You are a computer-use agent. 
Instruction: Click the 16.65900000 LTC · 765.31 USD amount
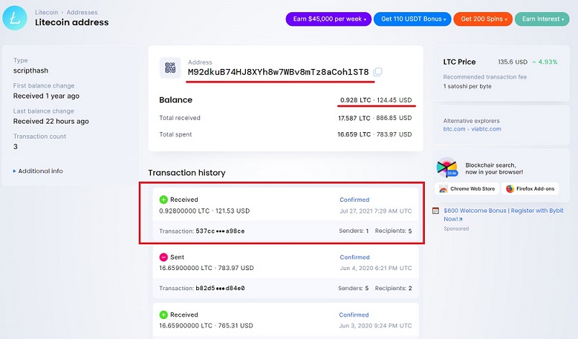(206, 326)
